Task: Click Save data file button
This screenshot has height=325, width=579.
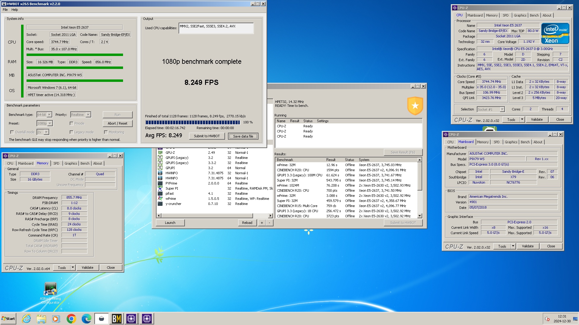Action: (x=243, y=136)
